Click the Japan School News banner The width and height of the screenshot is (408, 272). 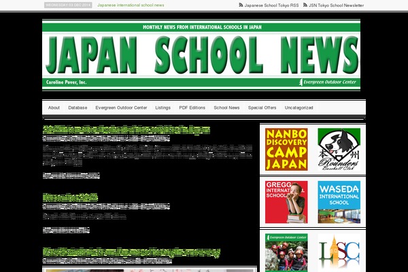[x=201, y=55]
